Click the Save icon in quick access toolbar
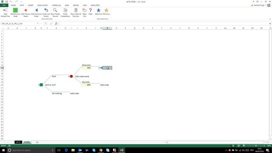The image size is (272, 153). [7, 2]
